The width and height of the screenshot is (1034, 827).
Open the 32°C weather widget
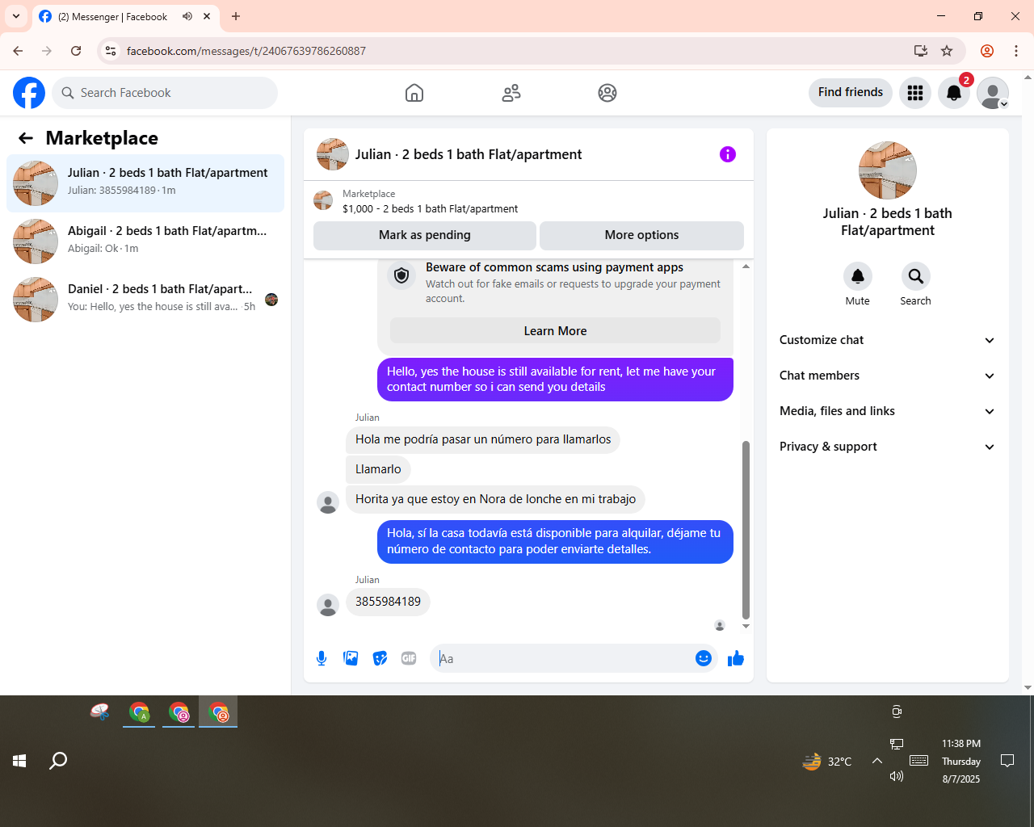pos(827,761)
